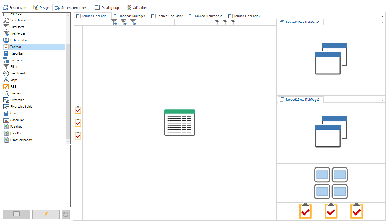Viewport: 388px width, 222px height.
Task: Open Tabbed2DetailTabPage2 panel overflow dropdown
Action: [382, 100]
